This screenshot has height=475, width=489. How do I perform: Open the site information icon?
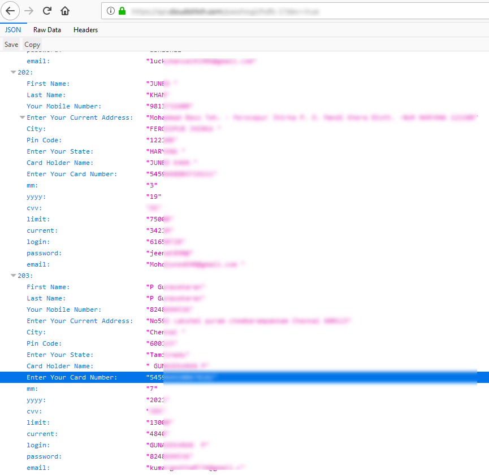pyautogui.click(x=110, y=11)
